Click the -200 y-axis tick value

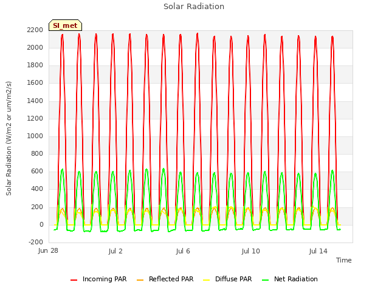(36, 242)
